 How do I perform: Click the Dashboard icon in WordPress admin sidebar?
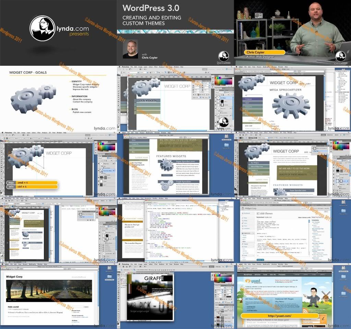point(242,213)
